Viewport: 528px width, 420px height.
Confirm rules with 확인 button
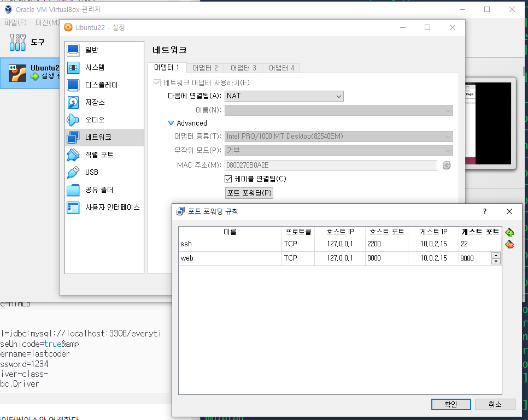click(x=451, y=404)
